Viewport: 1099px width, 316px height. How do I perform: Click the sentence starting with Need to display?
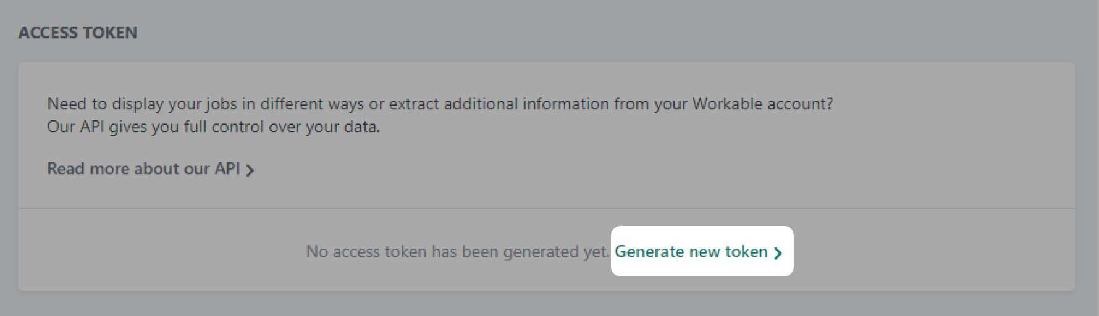pyautogui.click(x=440, y=104)
